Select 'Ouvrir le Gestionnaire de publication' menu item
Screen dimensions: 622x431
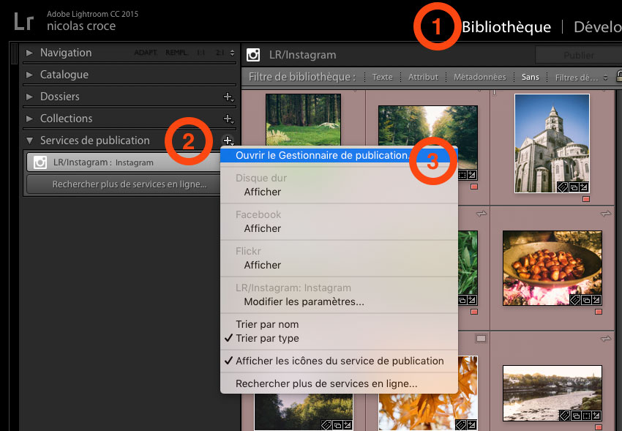coord(322,155)
